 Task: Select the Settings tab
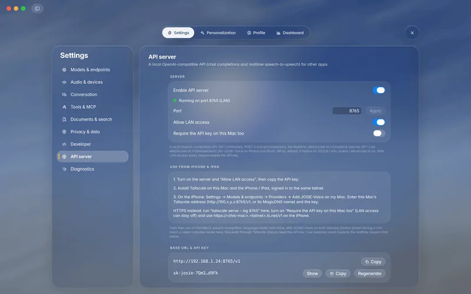[178, 33]
